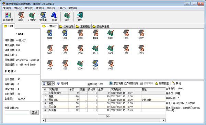This screenshot has height=125, width=206.
Task: Click the 消费项目 column header
Action: [x=58, y=89]
